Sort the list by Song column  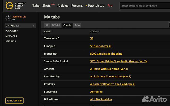click(x=95, y=32)
